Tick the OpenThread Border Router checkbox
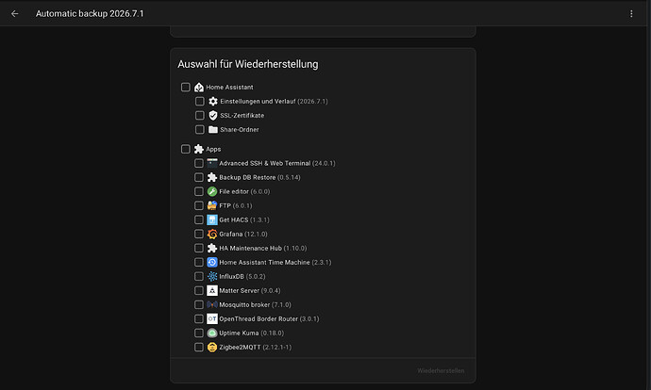Viewport: 651px width, 390px height. click(x=199, y=318)
